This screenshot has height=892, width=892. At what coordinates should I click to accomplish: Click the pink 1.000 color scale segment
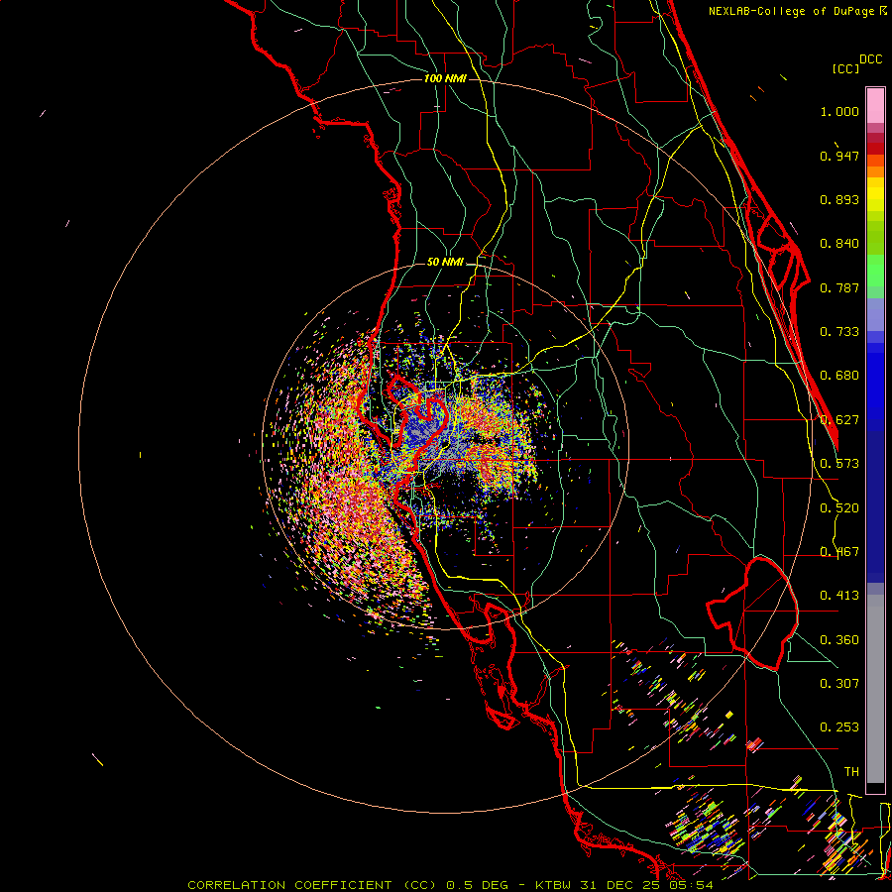(x=875, y=106)
